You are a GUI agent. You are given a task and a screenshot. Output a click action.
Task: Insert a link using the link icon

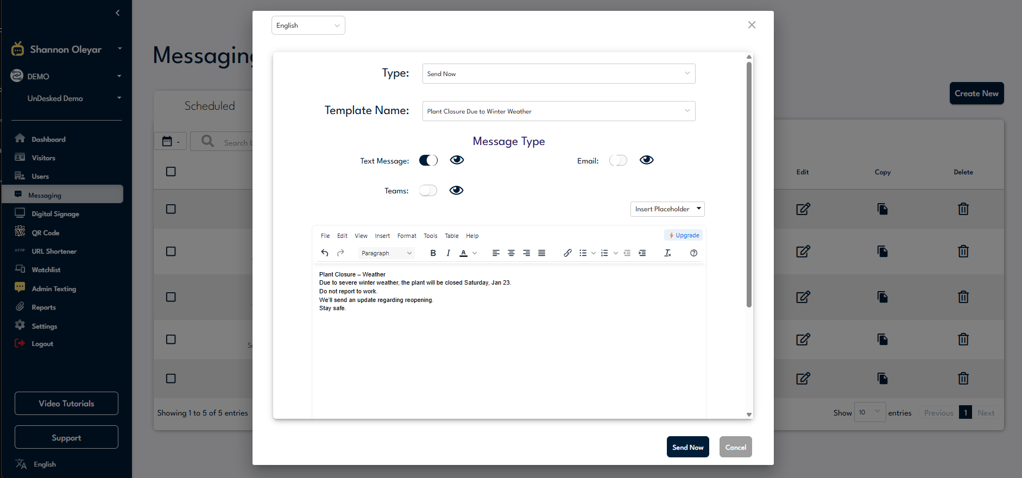tap(567, 253)
